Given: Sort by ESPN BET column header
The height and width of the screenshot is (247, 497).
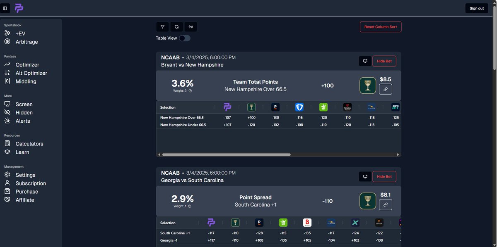Looking at the screenshot, I should [396, 107].
